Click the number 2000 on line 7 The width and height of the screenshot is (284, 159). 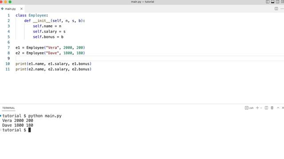click(x=68, y=48)
